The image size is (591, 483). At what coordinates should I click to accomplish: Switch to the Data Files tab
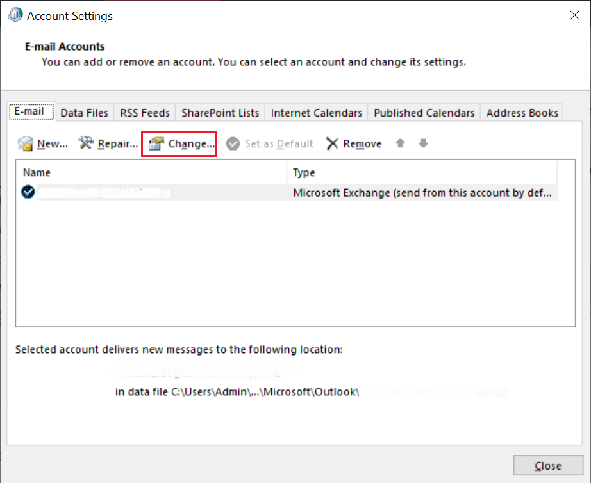pos(84,113)
